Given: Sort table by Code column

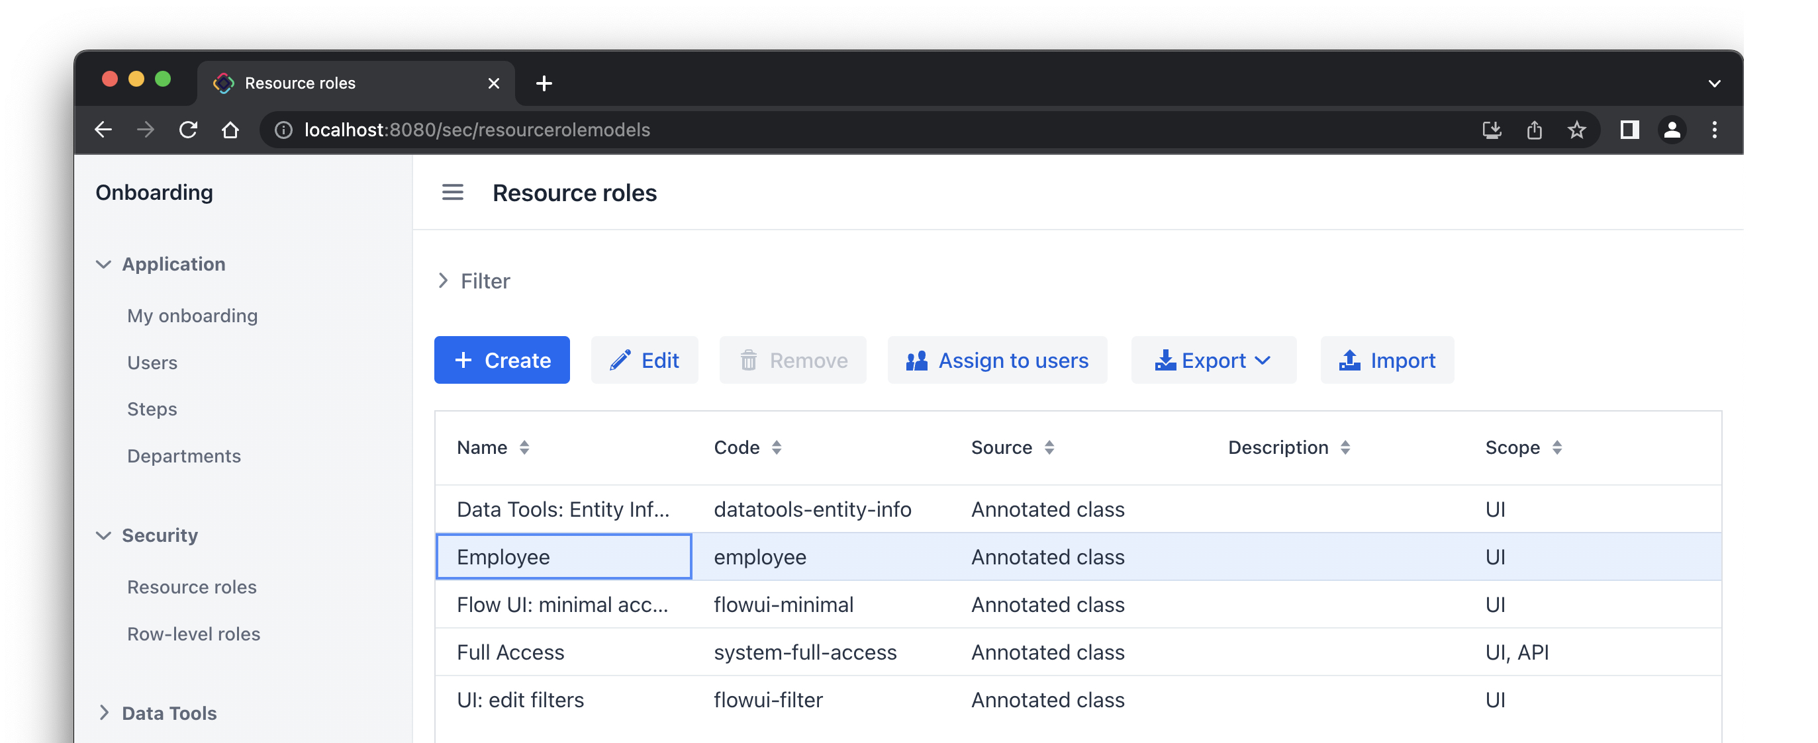Looking at the screenshot, I should [x=777, y=447].
